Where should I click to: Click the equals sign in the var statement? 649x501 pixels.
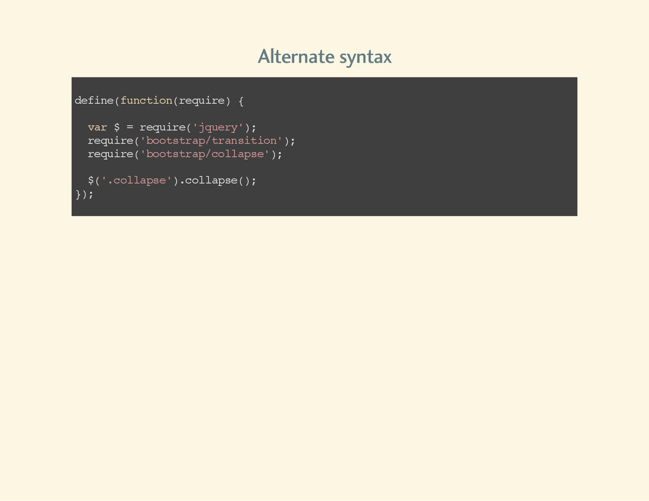129,127
